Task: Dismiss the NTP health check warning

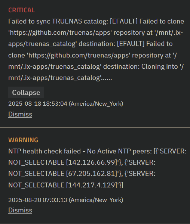Action: (x=20, y=210)
